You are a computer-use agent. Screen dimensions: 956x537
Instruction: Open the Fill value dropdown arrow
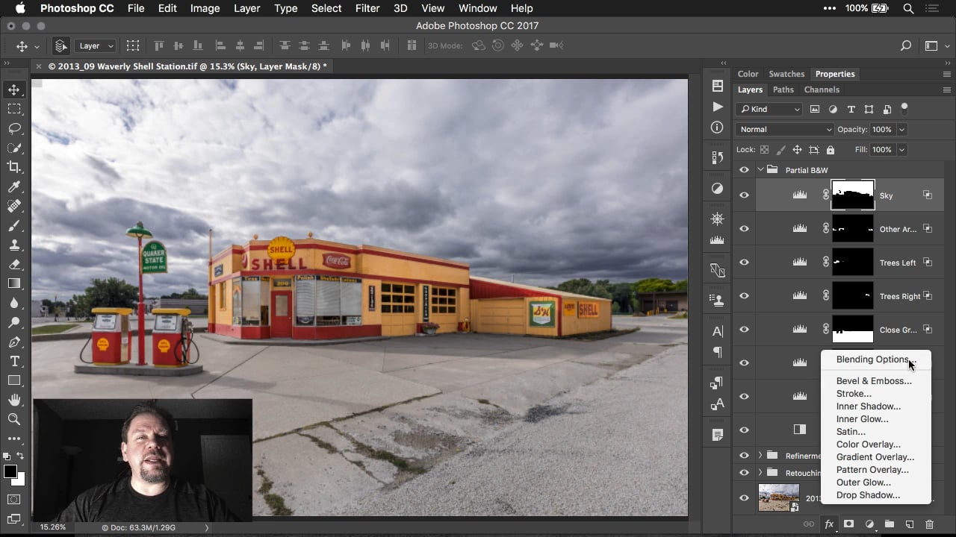click(901, 150)
